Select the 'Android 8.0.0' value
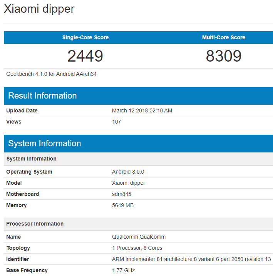Viewport: 273px width, 276px height. tap(128, 172)
